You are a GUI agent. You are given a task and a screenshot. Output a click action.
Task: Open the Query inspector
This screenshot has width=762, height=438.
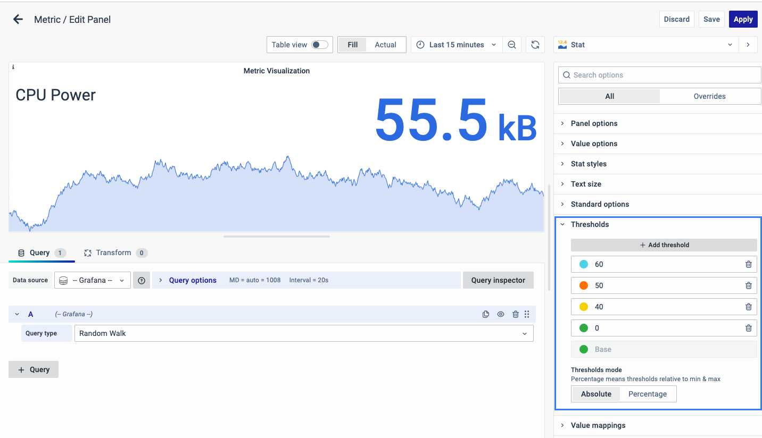[x=498, y=280]
